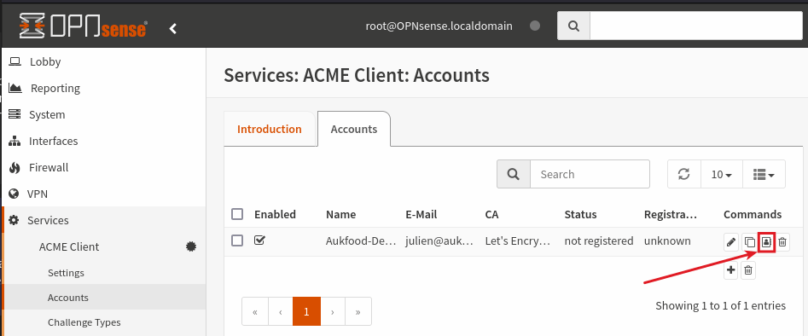The image size is (808, 336).
Task: Click the root@OPNsense.localdomain user label
Action: tap(439, 26)
